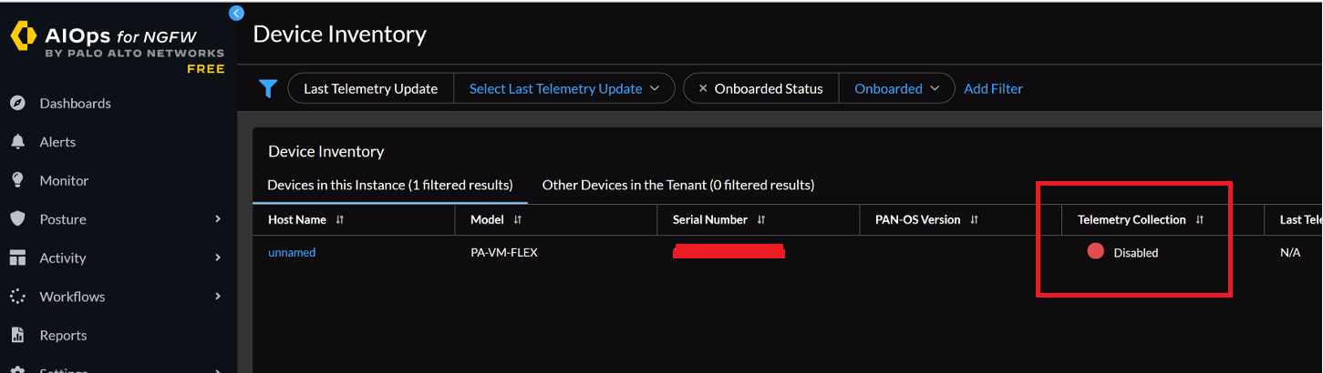Switch to Other Devices in the Tenant tab
This screenshot has width=1323, height=373.
pos(677,185)
